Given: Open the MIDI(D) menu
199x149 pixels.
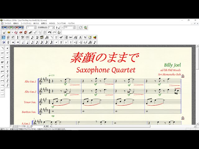Looking at the screenshot, I should point(52,23).
